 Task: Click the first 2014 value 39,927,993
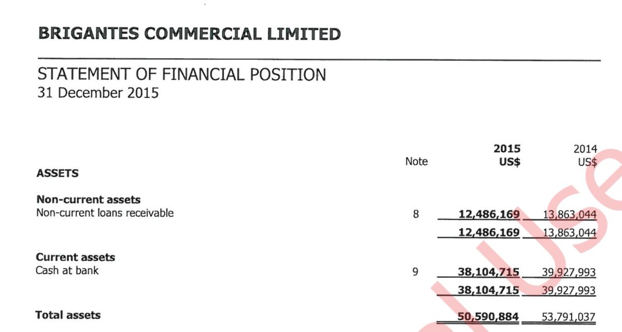569,272
